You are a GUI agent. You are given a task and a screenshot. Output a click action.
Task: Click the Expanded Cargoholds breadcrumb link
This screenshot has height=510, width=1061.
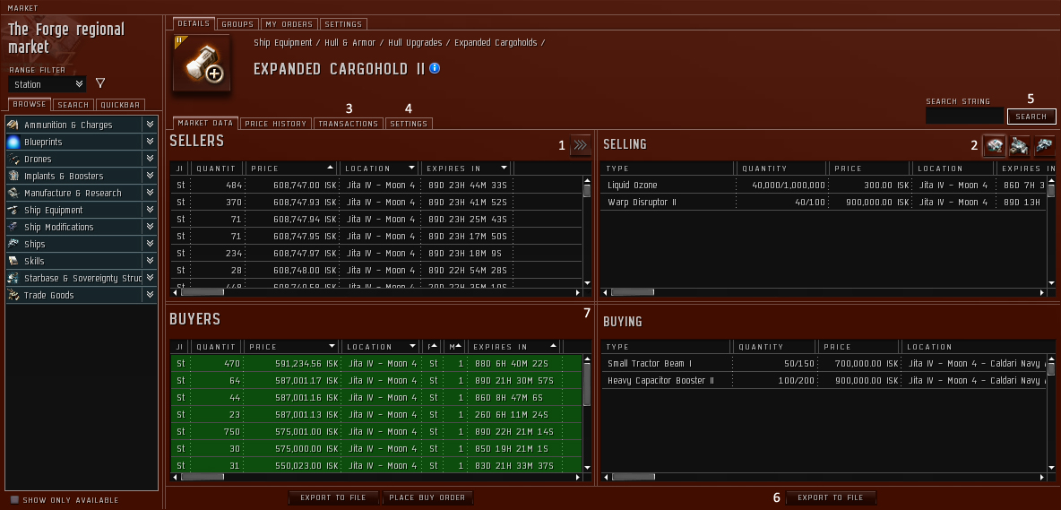[496, 43]
